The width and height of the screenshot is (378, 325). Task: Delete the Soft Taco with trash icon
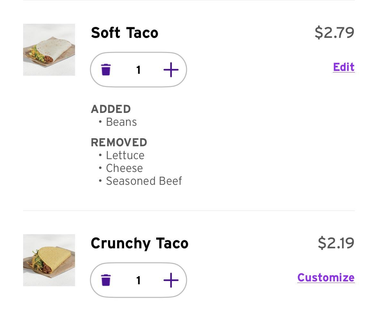click(x=106, y=70)
